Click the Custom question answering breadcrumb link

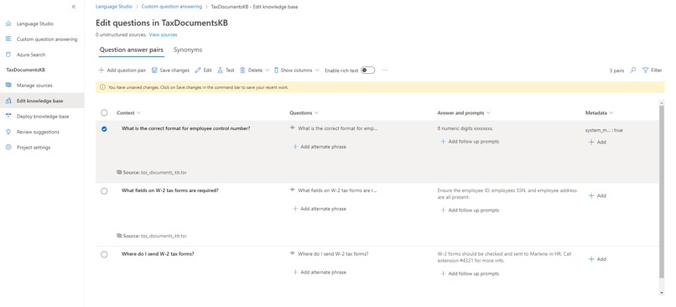point(172,7)
